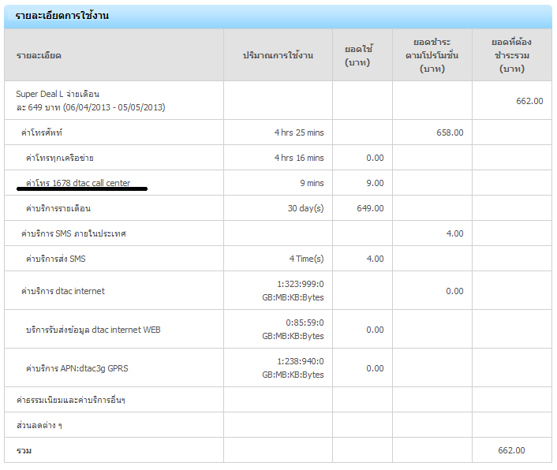Select the ค่าบริการ dtac internet row label
557x470 pixels.
tap(63, 291)
